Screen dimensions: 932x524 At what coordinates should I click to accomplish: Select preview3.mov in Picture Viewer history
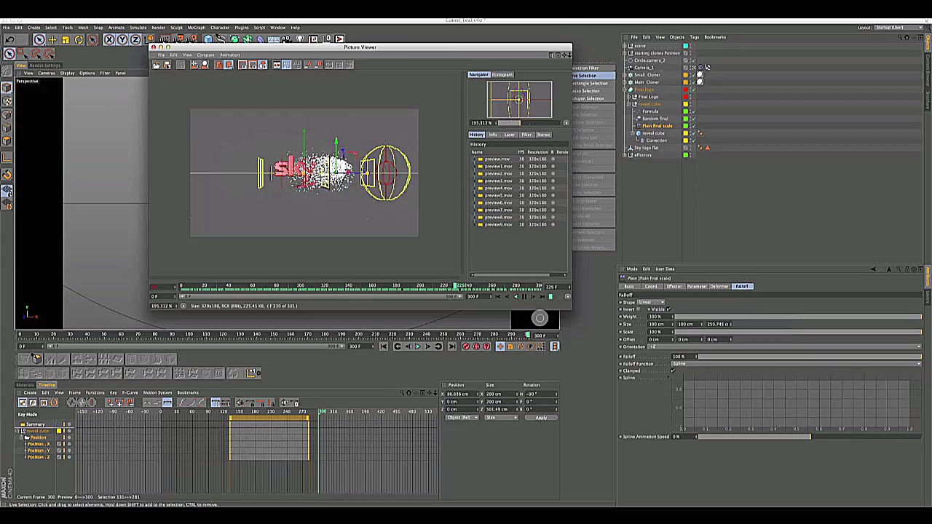tap(498, 180)
